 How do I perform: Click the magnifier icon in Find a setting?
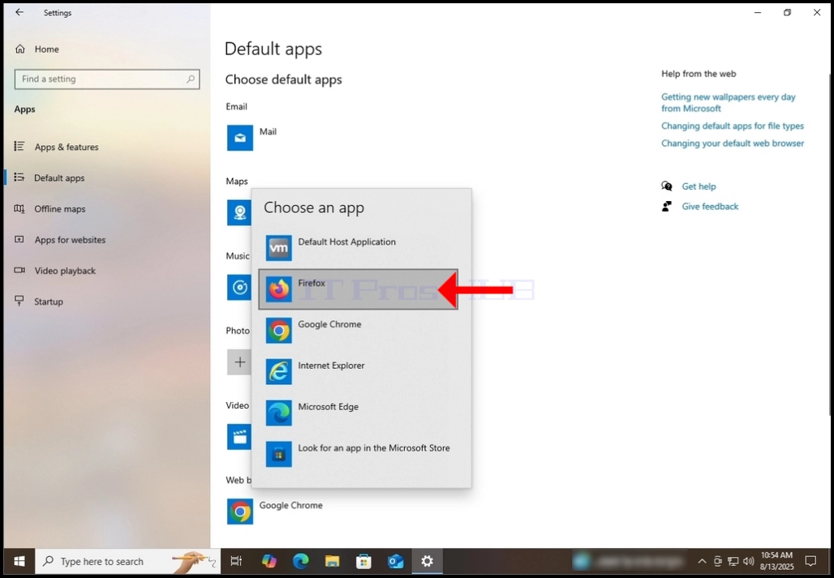click(191, 79)
